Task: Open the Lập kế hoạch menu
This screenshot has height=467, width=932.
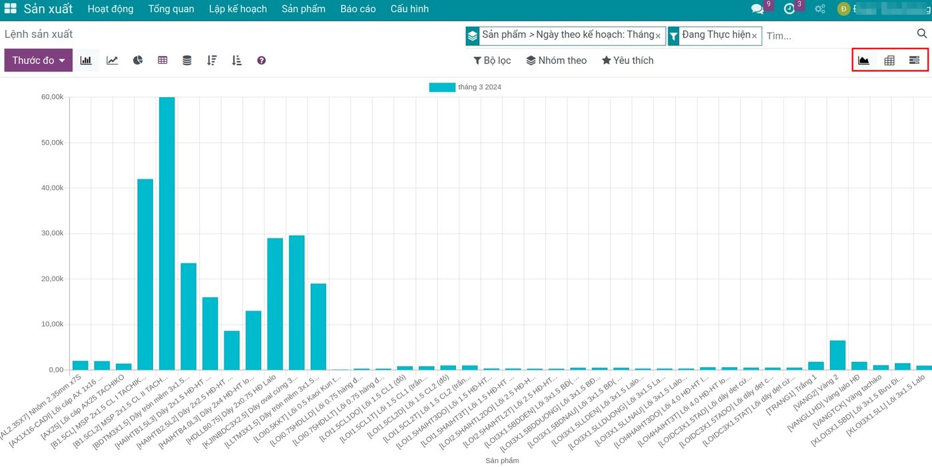Action: click(x=238, y=9)
